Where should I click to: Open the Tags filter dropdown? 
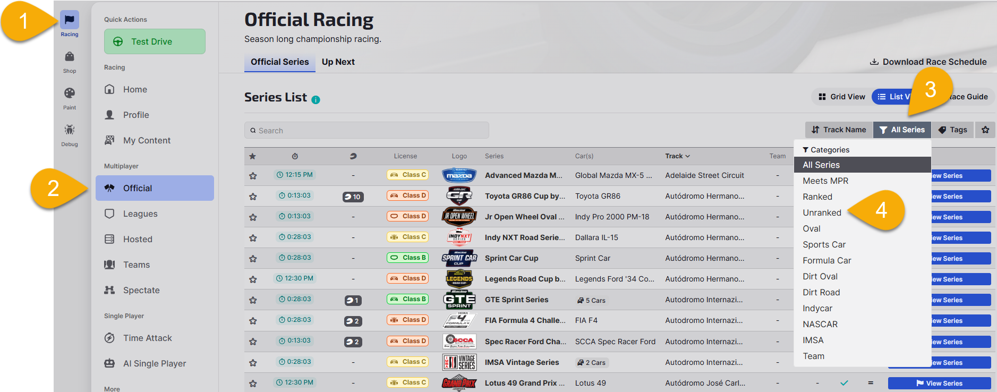pyautogui.click(x=952, y=130)
